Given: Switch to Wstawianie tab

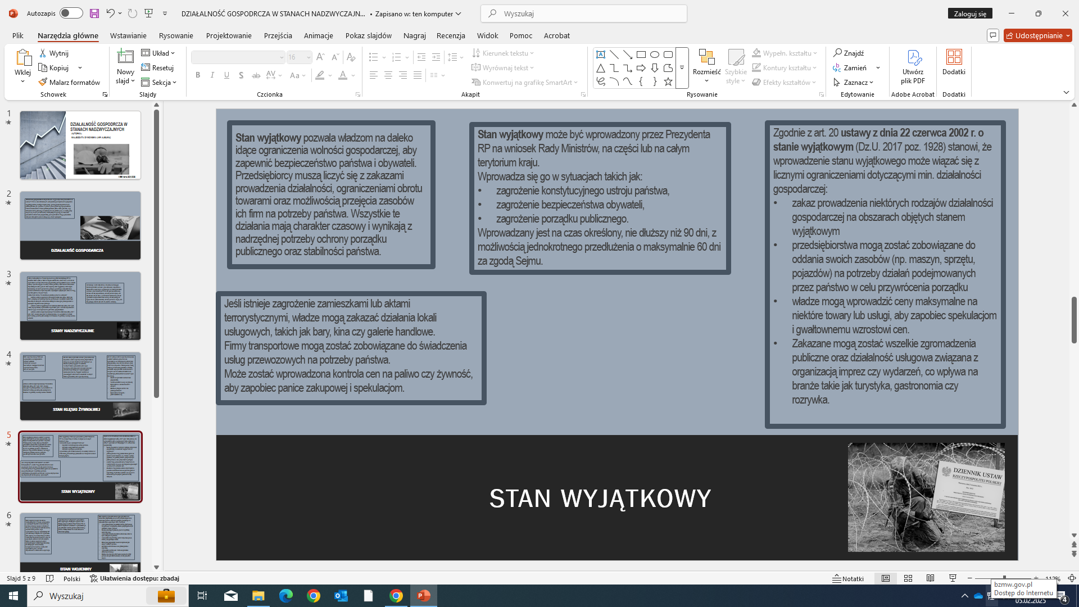Looking at the screenshot, I should pyautogui.click(x=128, y=35).
